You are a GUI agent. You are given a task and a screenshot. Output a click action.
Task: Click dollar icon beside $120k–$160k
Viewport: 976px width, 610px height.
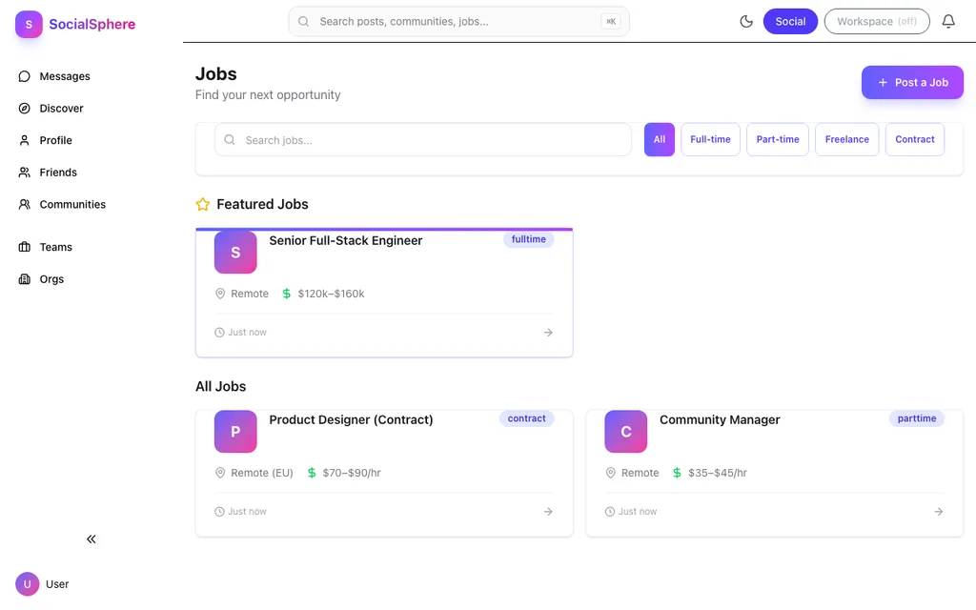click(286, 294)
